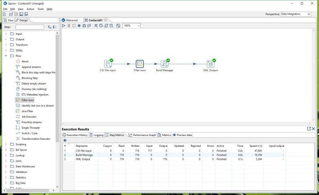Pause the running transformation
The height and width of the screenshot is (195, 319).
[x=69, y=26]
